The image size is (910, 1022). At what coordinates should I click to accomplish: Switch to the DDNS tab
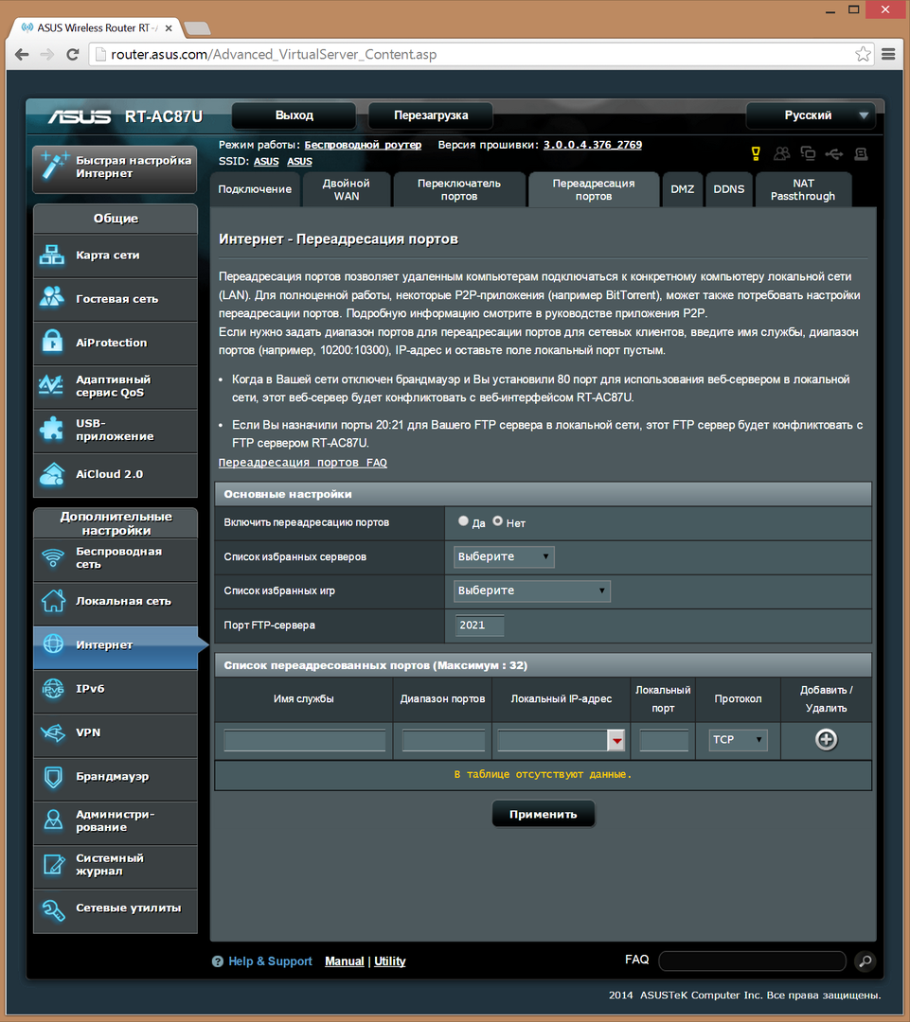(x=728, y=189)
